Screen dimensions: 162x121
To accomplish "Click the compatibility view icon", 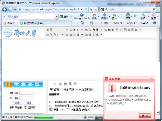I will tap(86, 9).
